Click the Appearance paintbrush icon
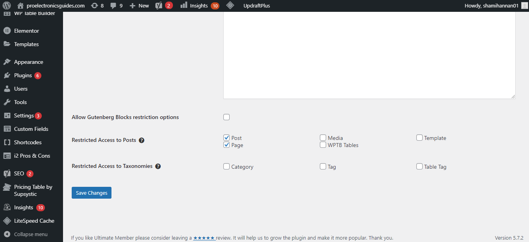The image size is (529, 242). (7, 62)
